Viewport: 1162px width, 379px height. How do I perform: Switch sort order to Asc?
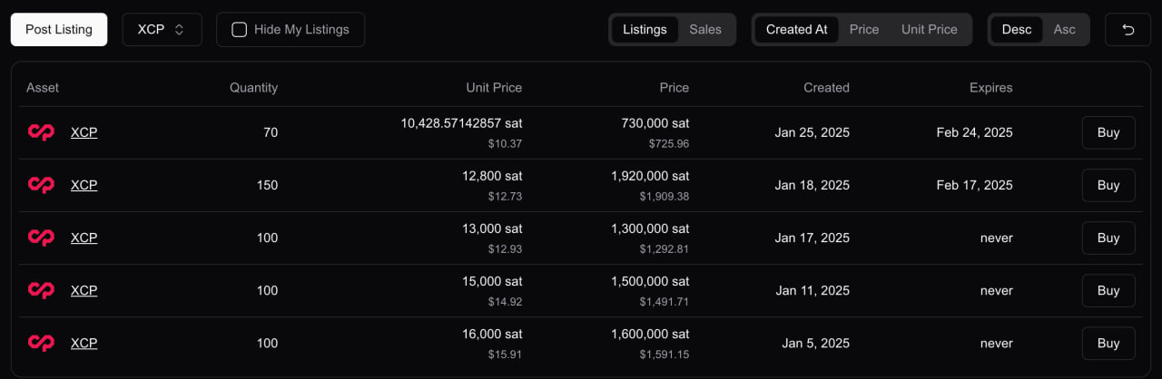(x=1064, y=29)
